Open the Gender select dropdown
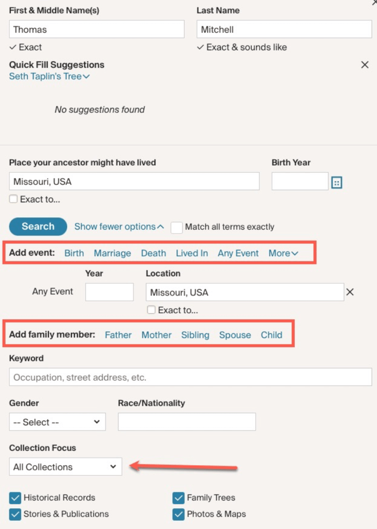The image size is (377, 529). 57,422
